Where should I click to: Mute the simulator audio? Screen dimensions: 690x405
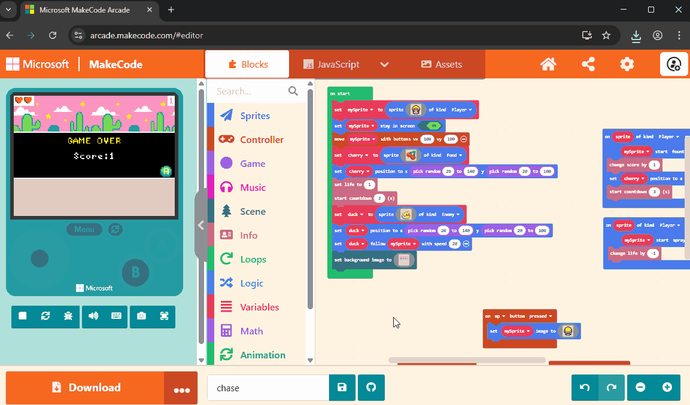point(93,316)
